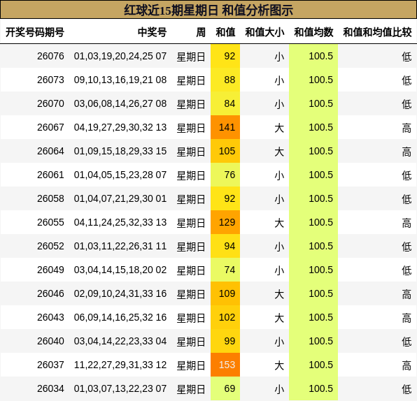
Task: Click 高 comparison in row 26064
Action: click(x=407, y=152)
